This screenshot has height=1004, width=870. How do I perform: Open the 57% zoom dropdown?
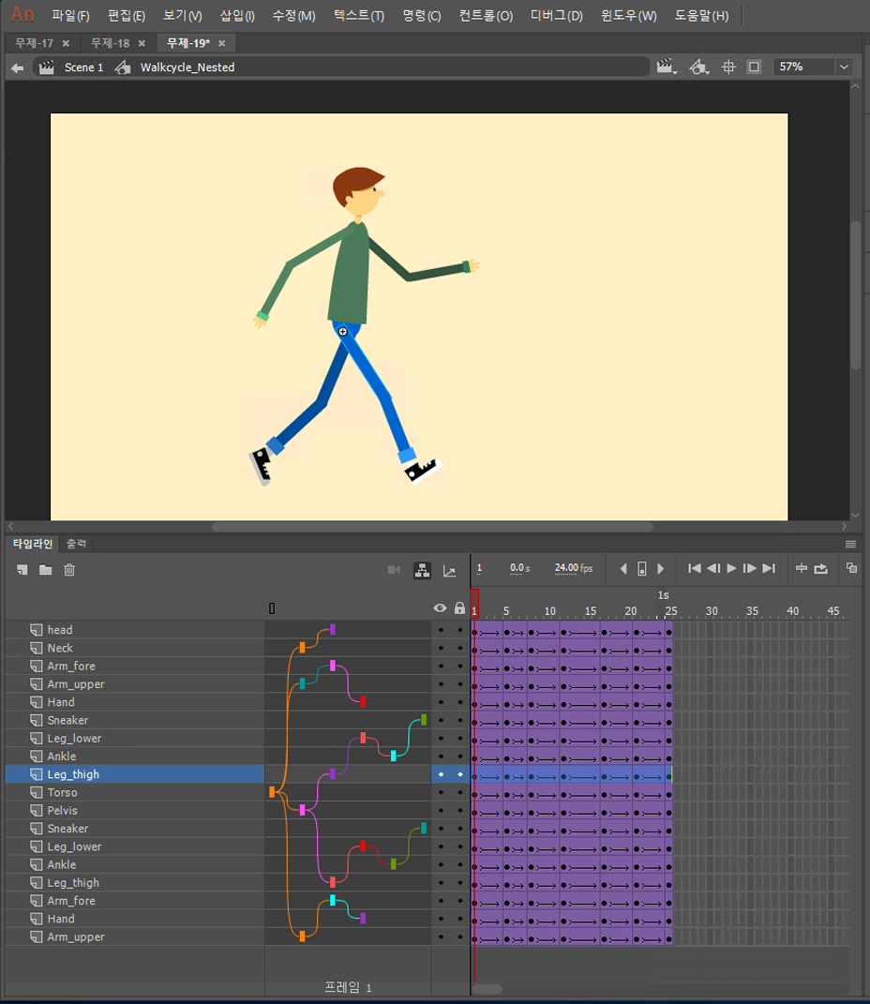click(x=844, y=67)
